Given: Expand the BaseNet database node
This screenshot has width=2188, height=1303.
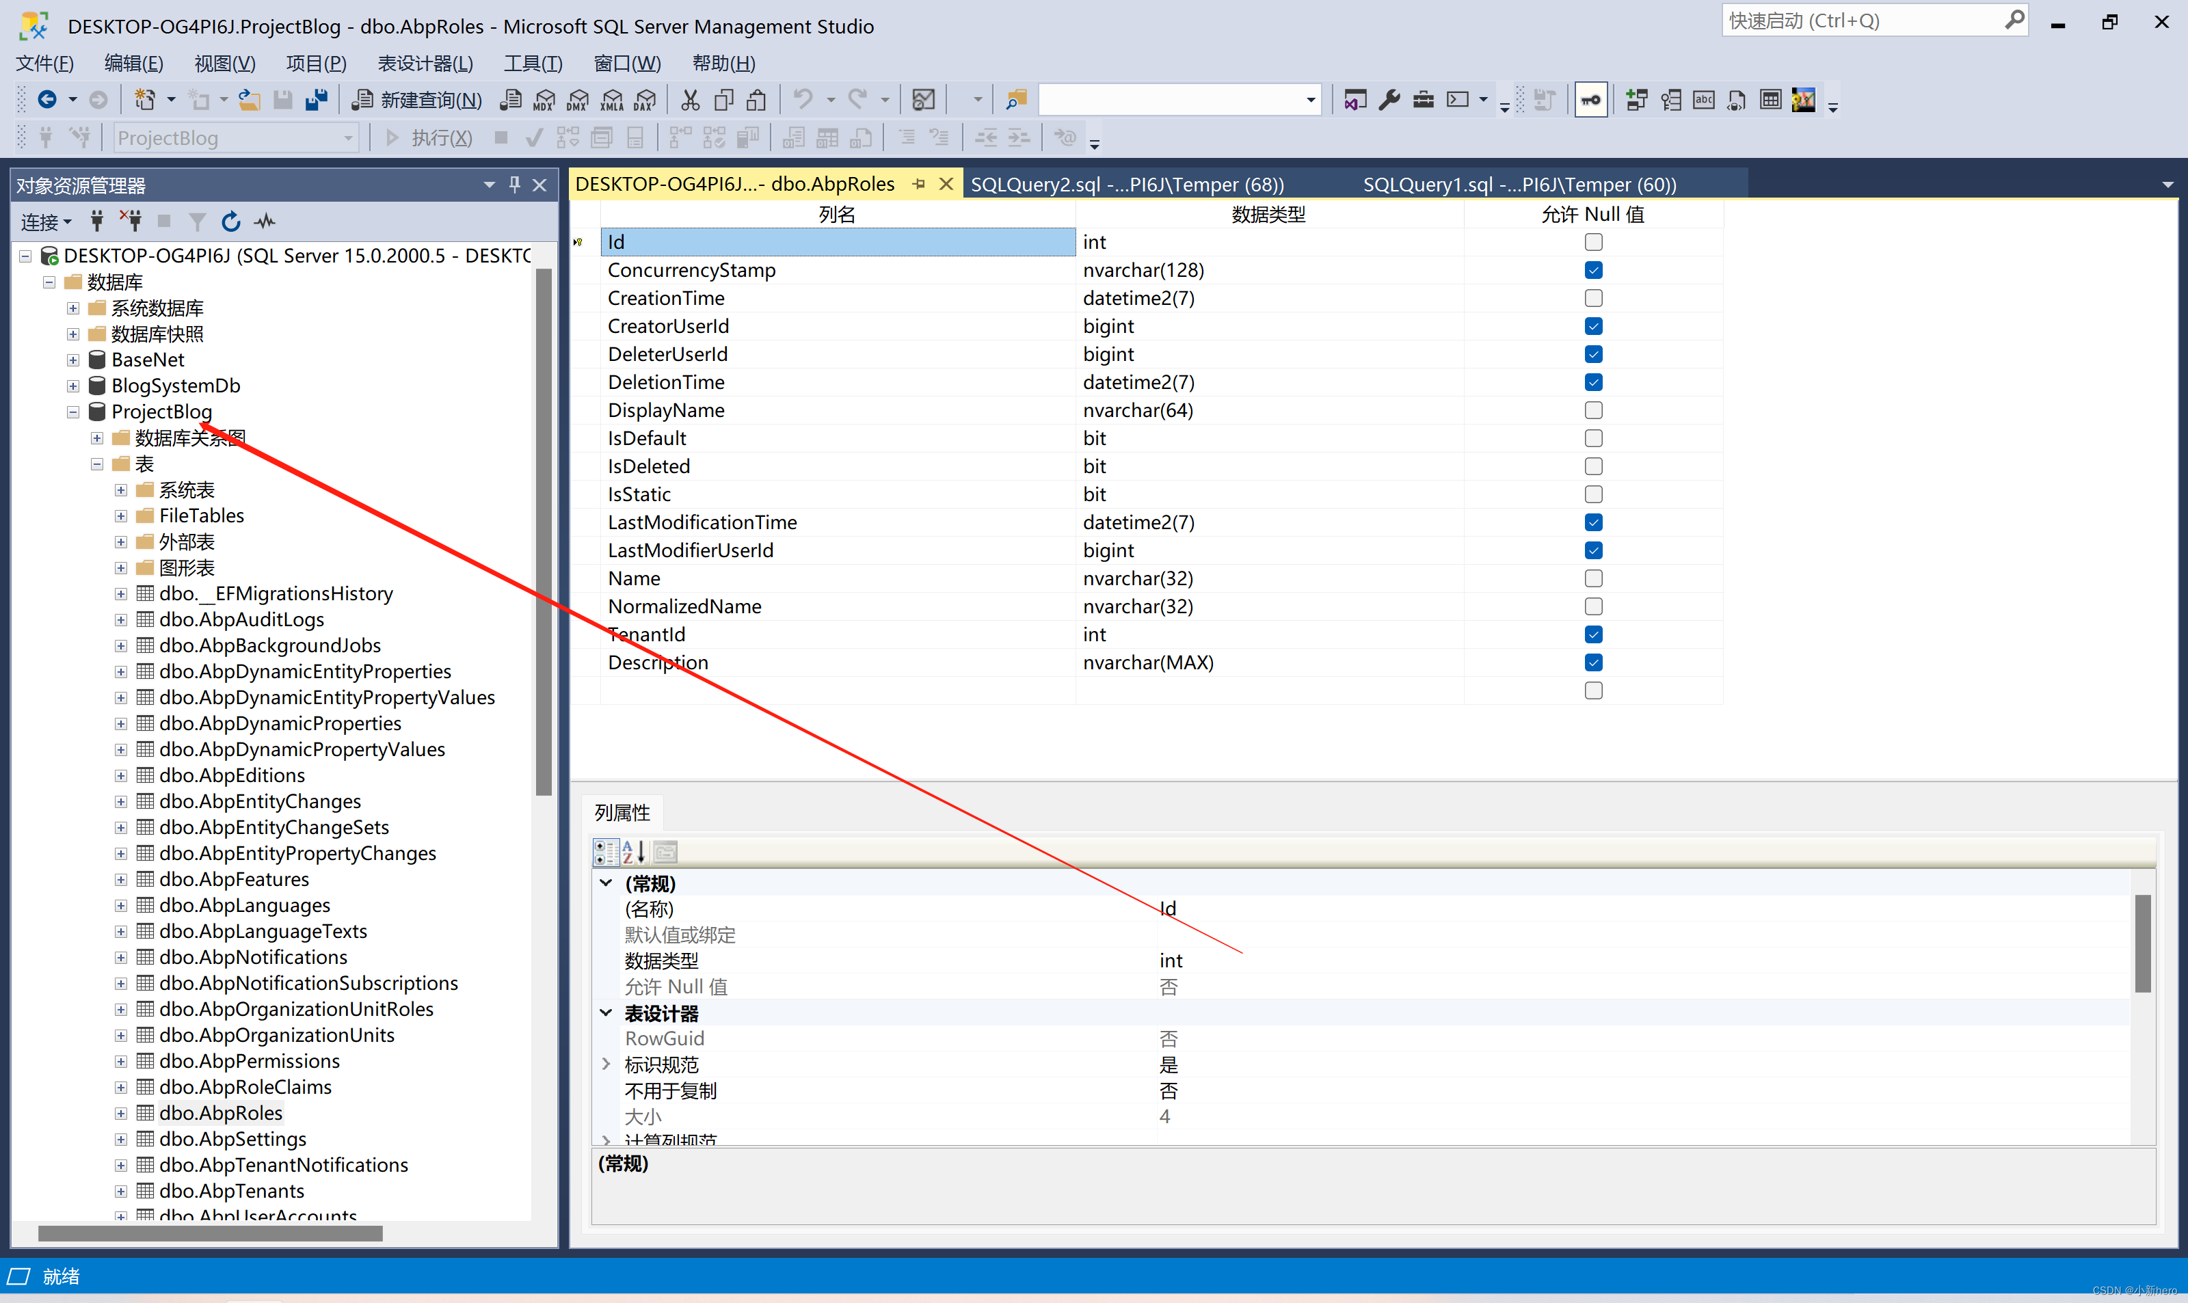Looking at the screenshot, I should (73, 360).
